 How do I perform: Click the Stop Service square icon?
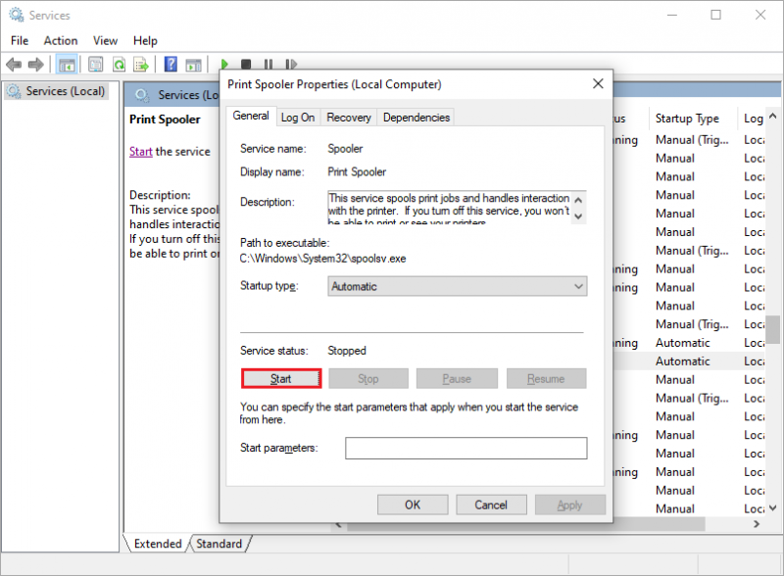(246, 64)
